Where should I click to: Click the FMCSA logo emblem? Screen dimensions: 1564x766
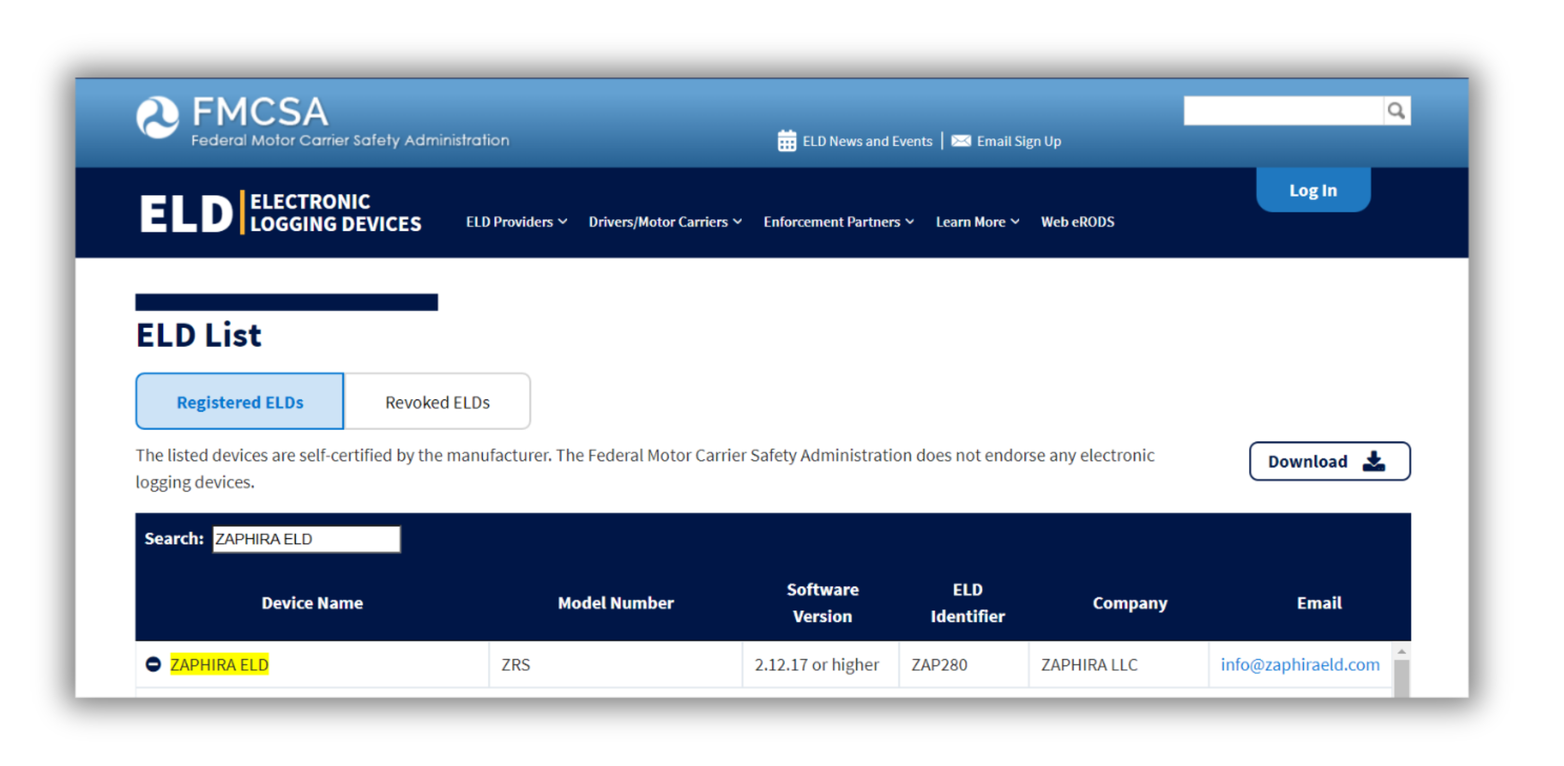point(157,117)
